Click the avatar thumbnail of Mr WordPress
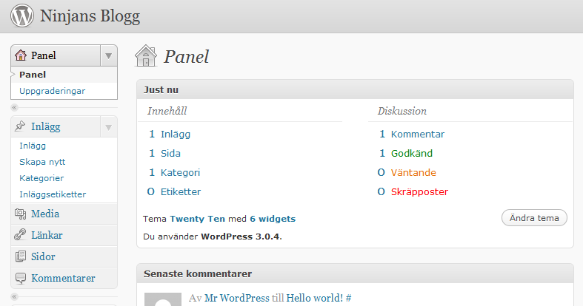The width and height of the screenshot is (583, 306). click(x=163, y=299)
